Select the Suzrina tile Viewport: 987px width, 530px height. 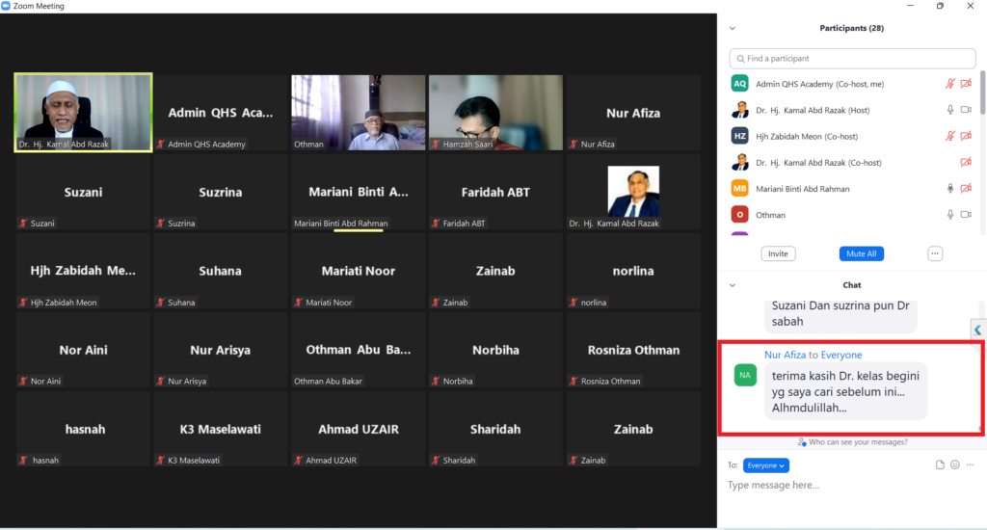click(221, 192)
